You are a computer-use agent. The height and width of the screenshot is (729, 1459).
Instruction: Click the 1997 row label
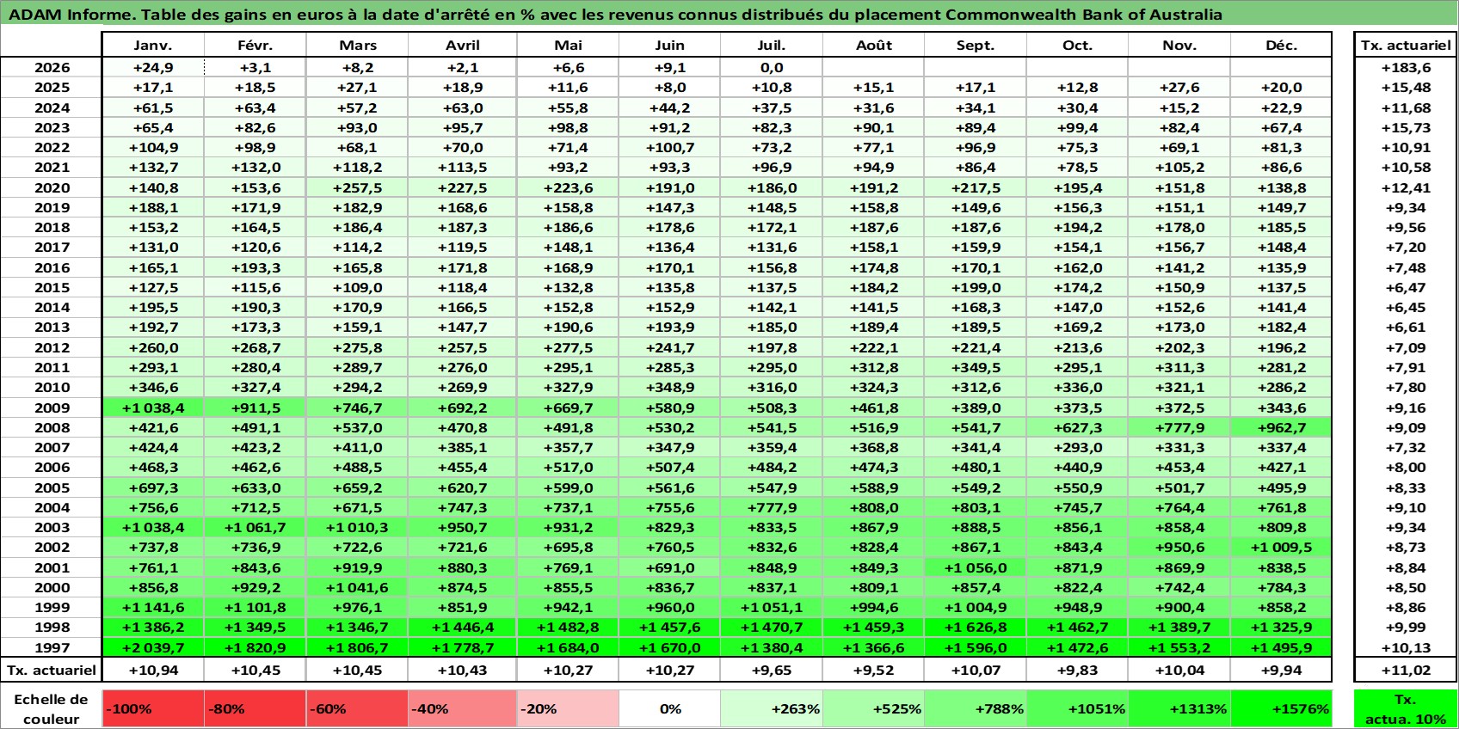click(52, 647)
